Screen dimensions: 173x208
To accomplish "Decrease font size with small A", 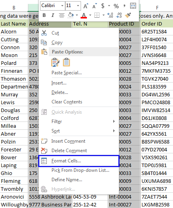I will pos(94,6).
